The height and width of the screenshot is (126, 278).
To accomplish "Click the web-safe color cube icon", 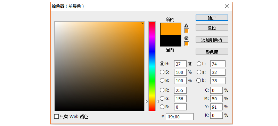I will point(186,38).
